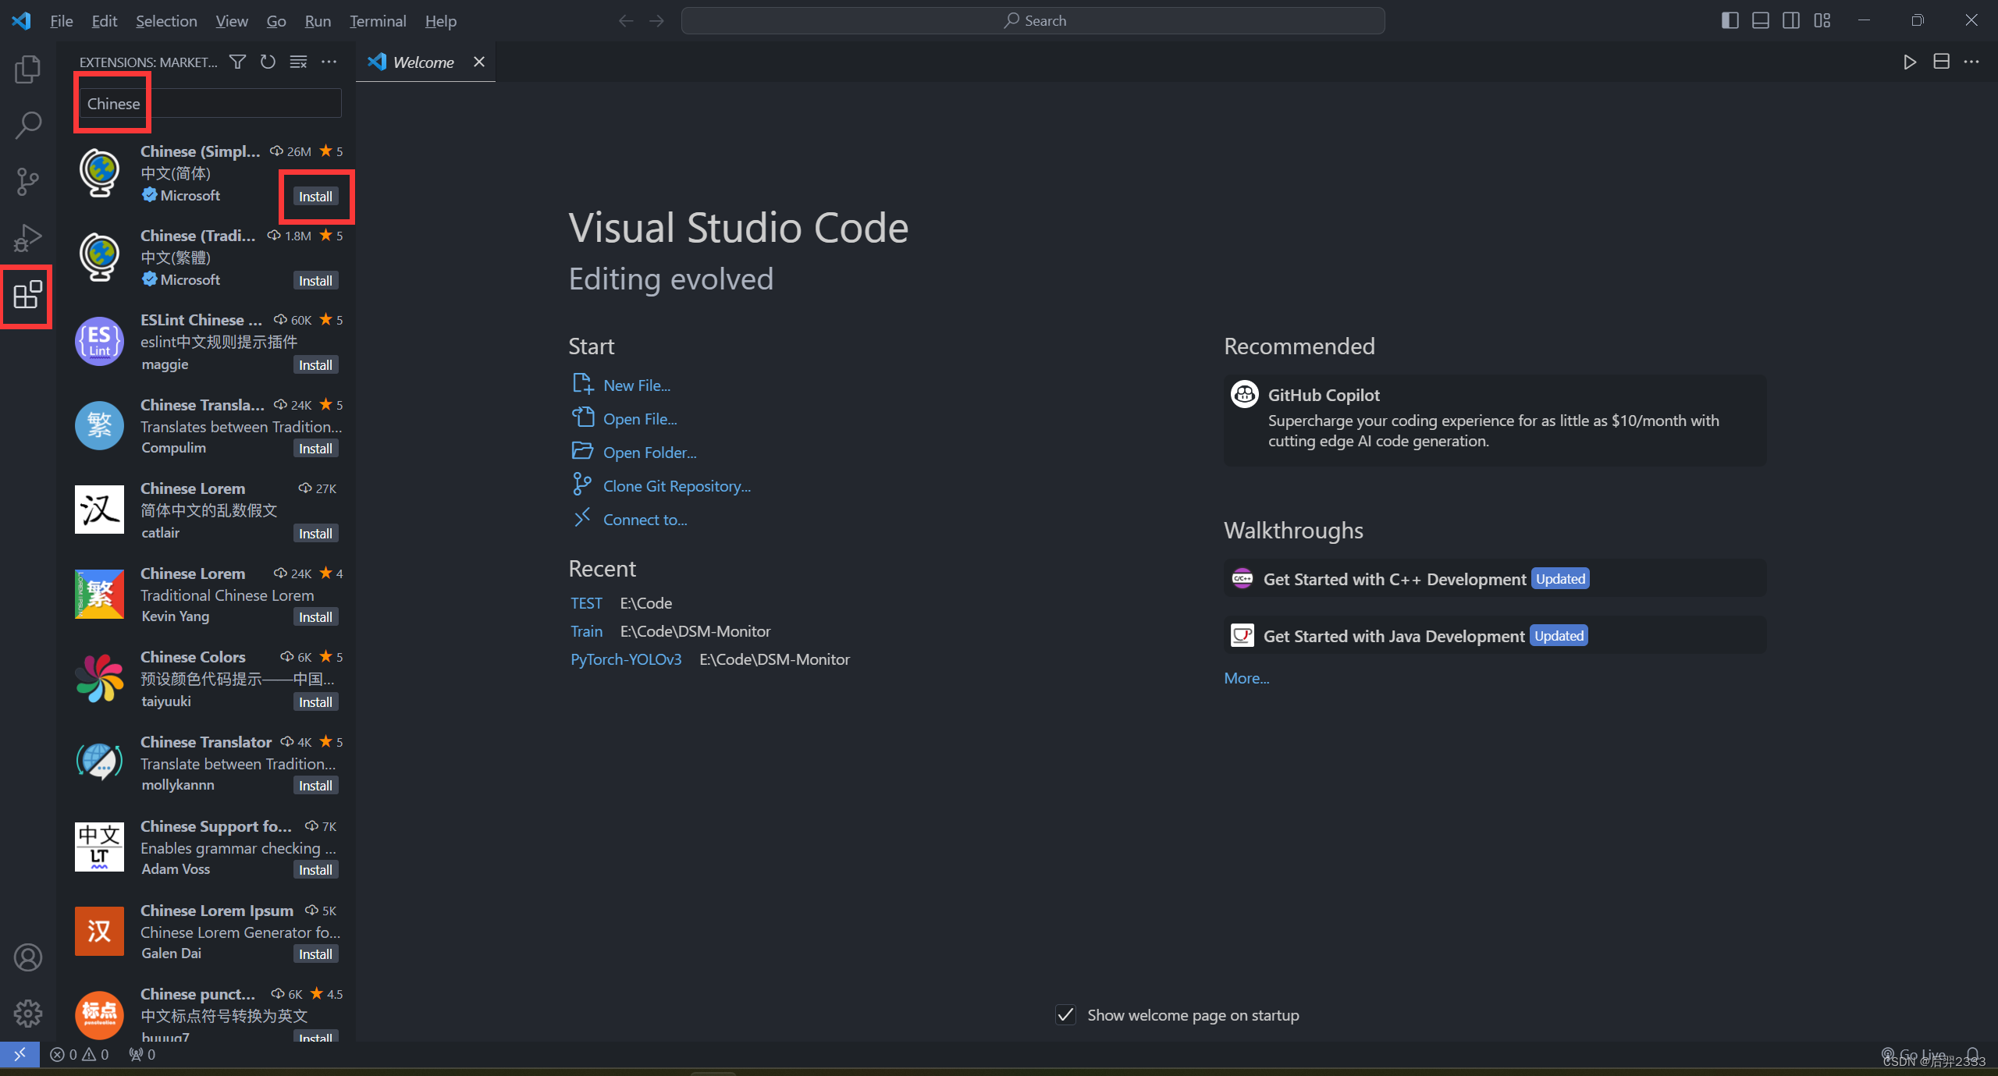The image size is (1998, 1076).
Task: Click errors and warnings status item
Action: 79,1054
